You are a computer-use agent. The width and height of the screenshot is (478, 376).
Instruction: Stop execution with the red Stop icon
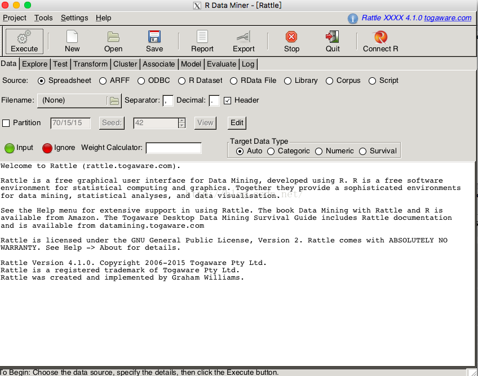click(x=291, y=37)
